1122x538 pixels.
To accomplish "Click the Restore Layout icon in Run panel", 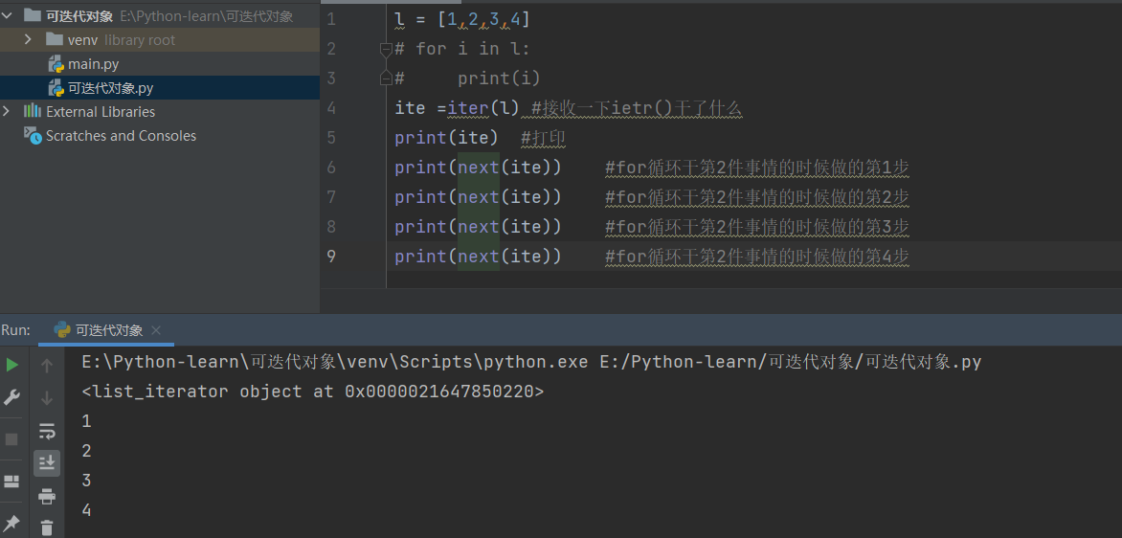I will 12,482.
